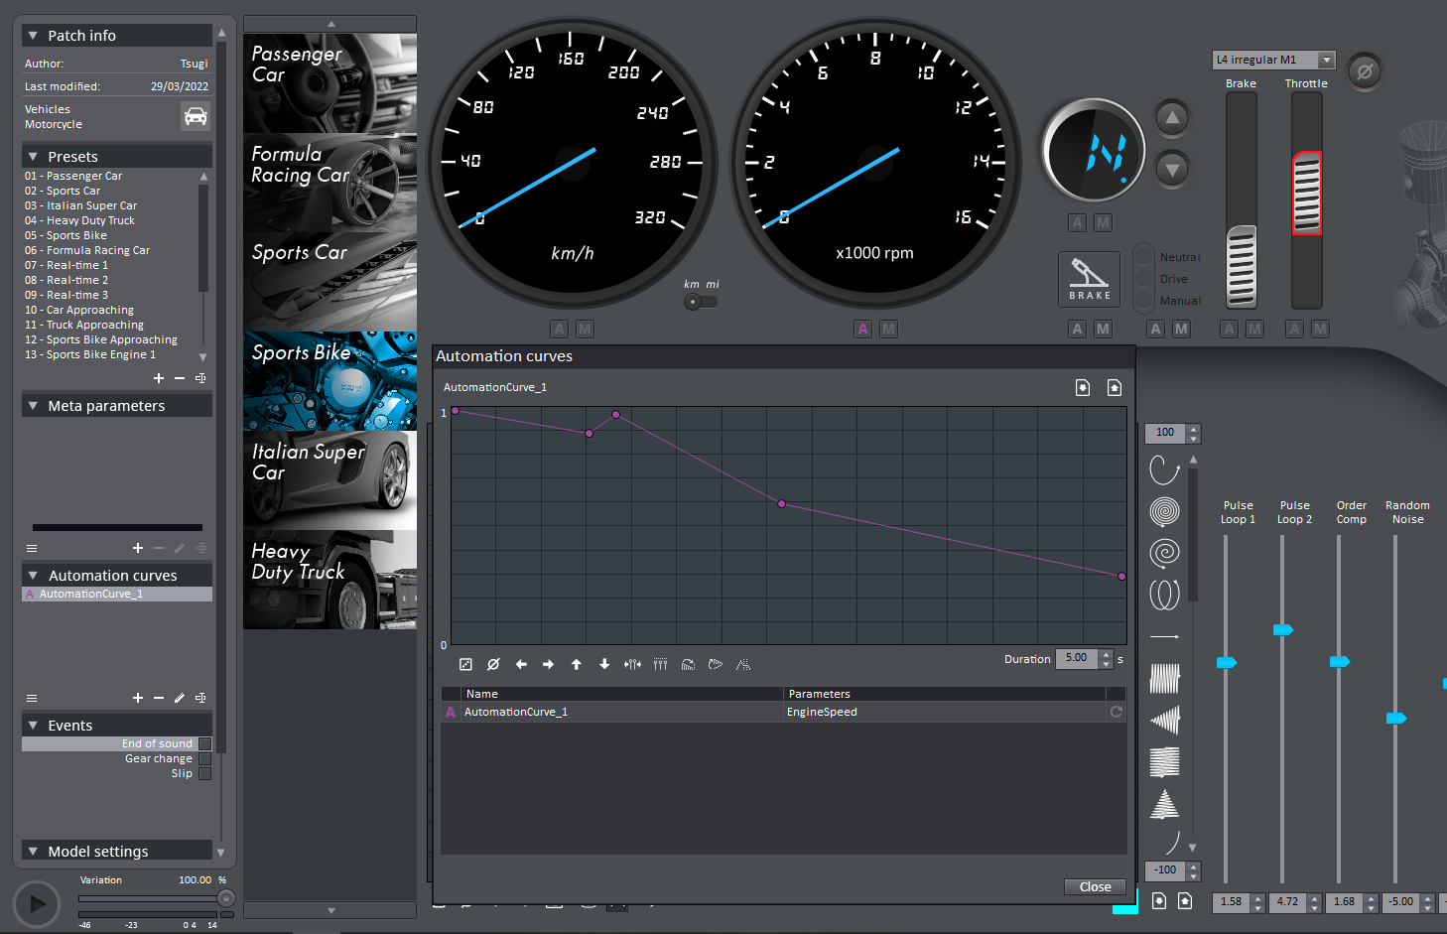Select the vertical pyramid wave shape
The image size is (1447, 934).
(1164, 803)
